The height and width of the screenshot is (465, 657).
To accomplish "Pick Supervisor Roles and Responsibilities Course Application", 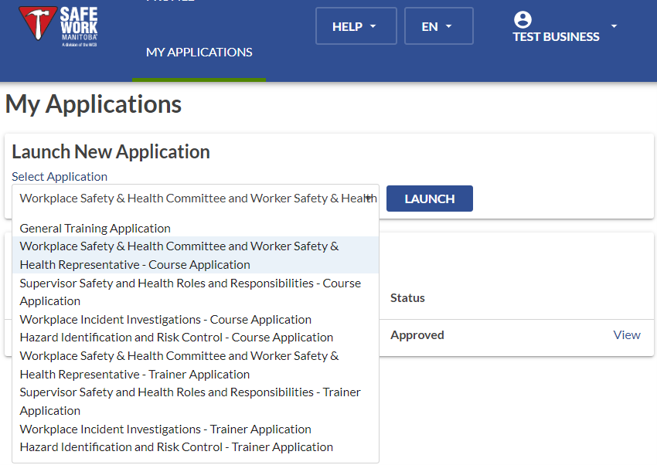I will pyautogui.click(x=190, y=292).
